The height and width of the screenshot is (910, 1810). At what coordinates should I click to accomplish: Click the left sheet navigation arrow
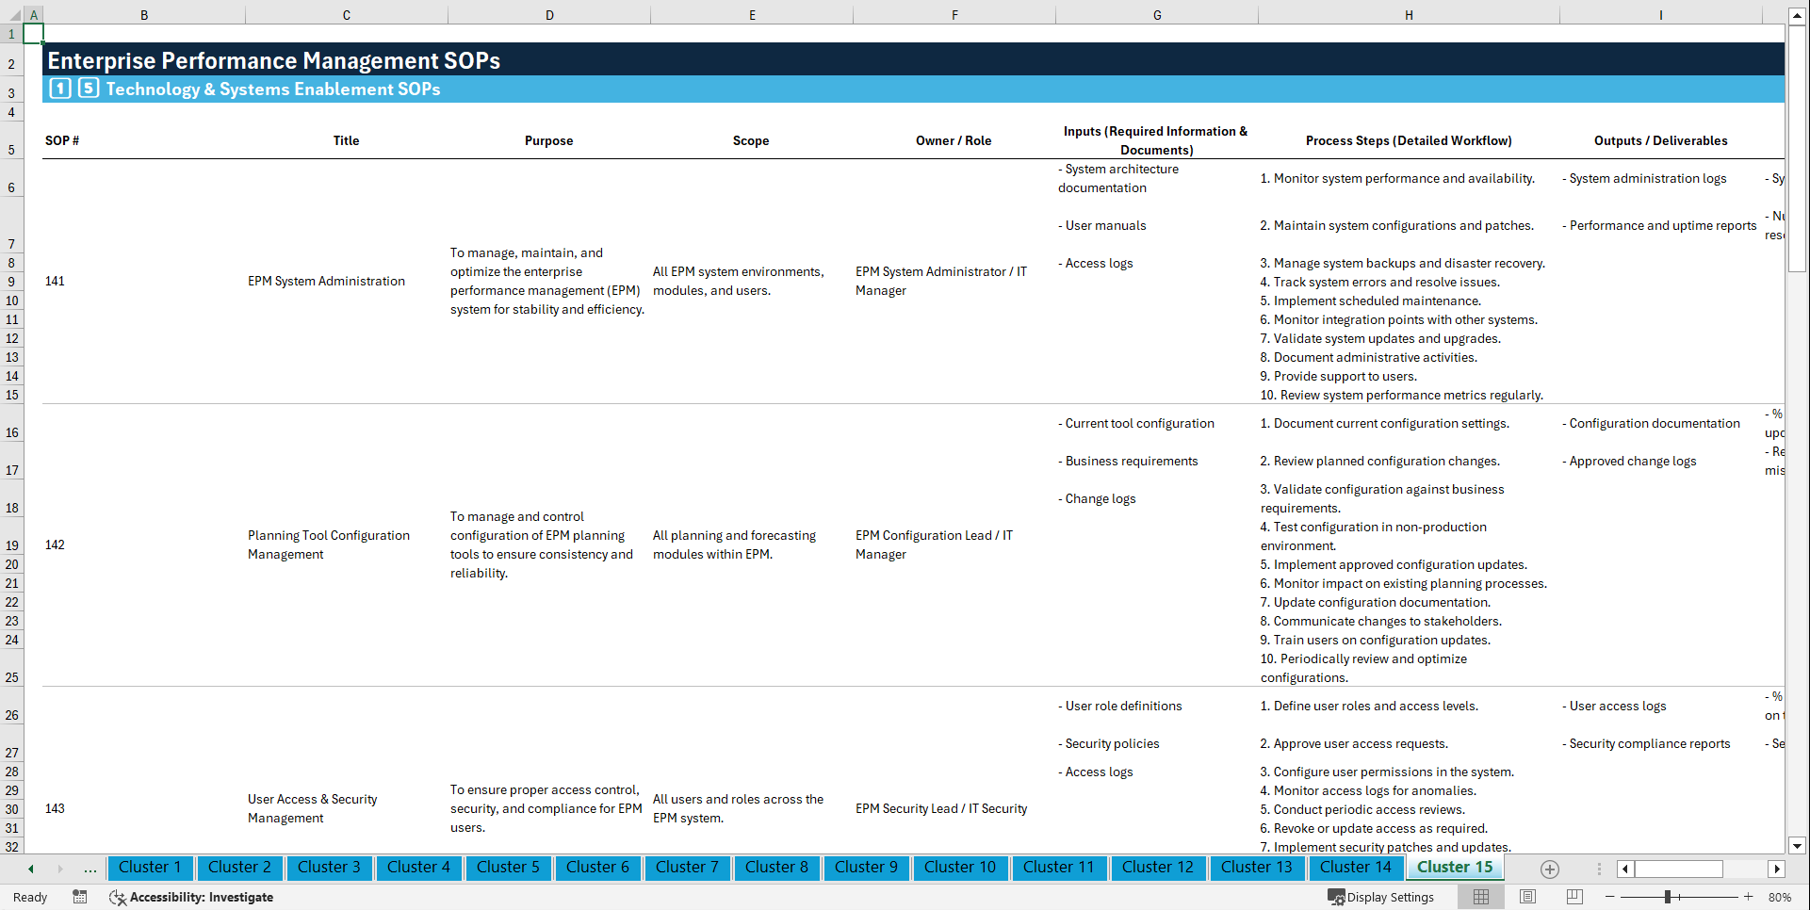coord(30,869)
